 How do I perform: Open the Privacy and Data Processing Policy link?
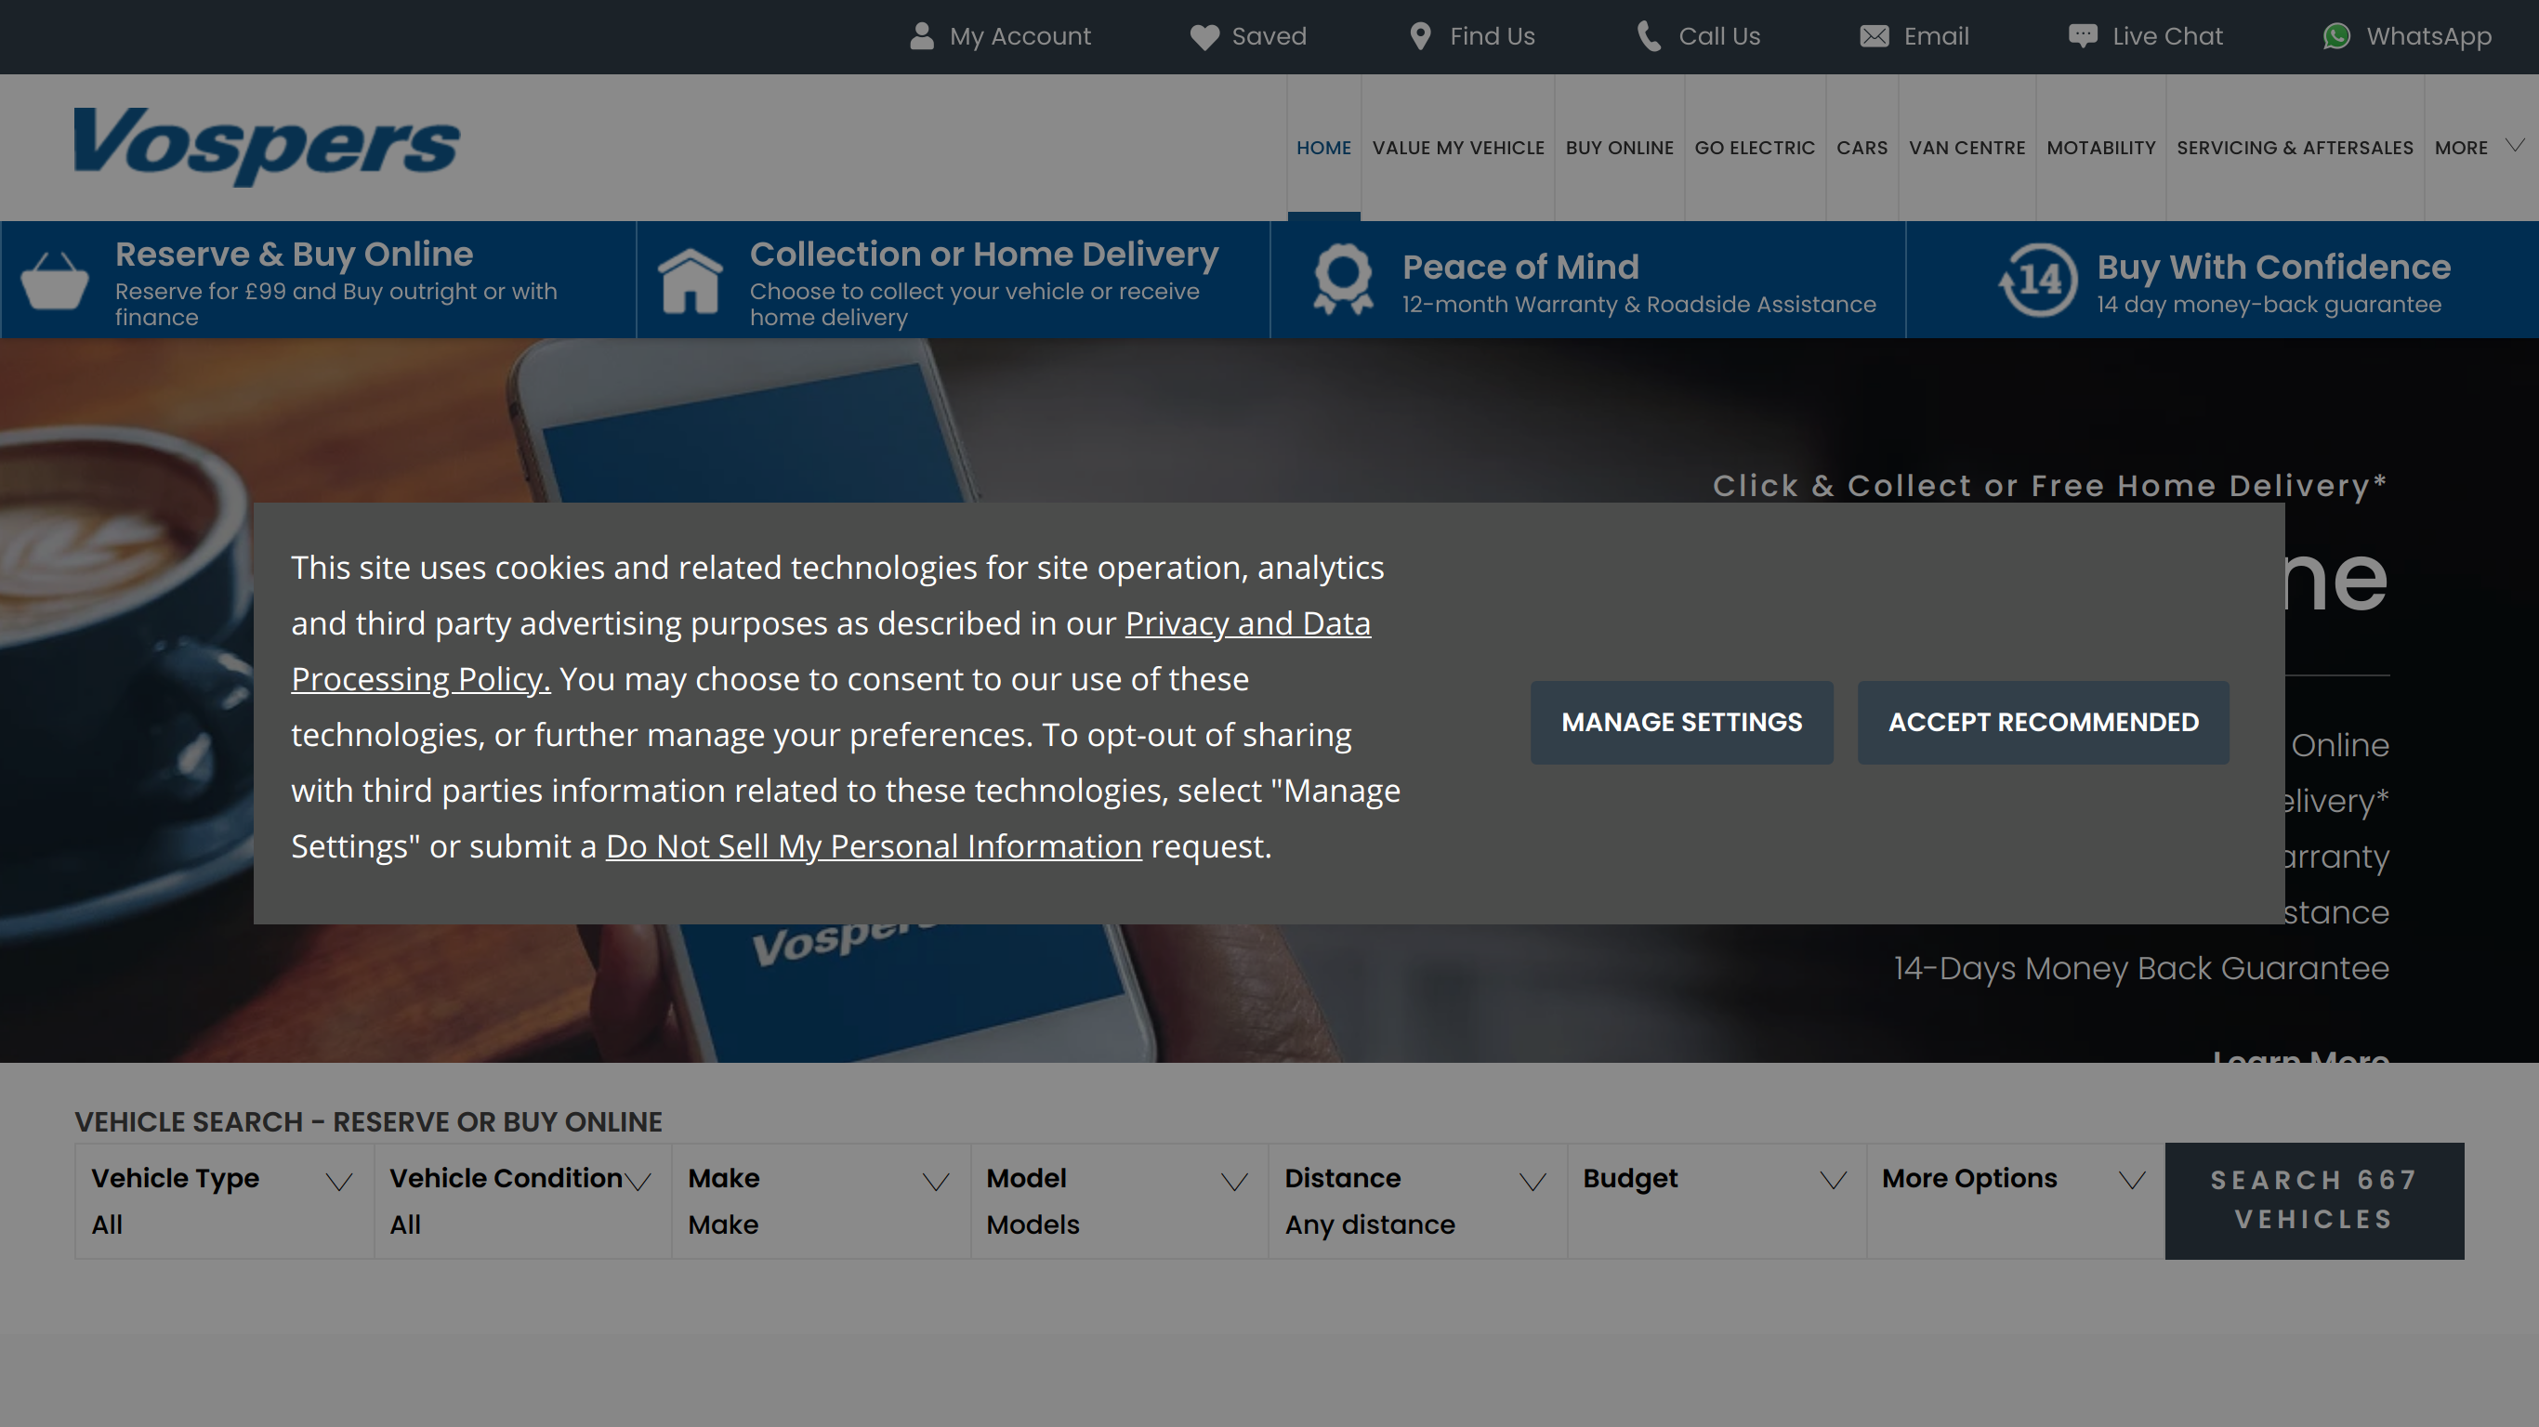click(x=1248, y=623)
